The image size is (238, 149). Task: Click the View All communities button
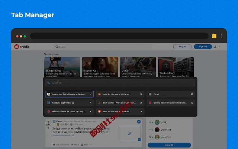pos(169,145)
